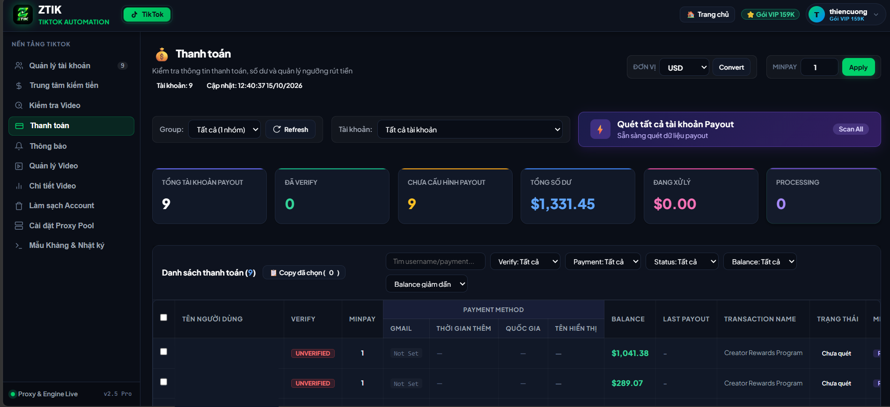Apply the MINPAY value
This screenshot has width=890, height=407.
point(858,67)
